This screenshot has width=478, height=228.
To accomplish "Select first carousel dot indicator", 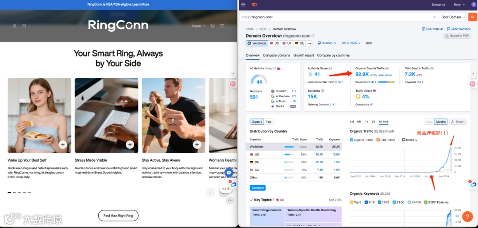I will tap(9, 192).
